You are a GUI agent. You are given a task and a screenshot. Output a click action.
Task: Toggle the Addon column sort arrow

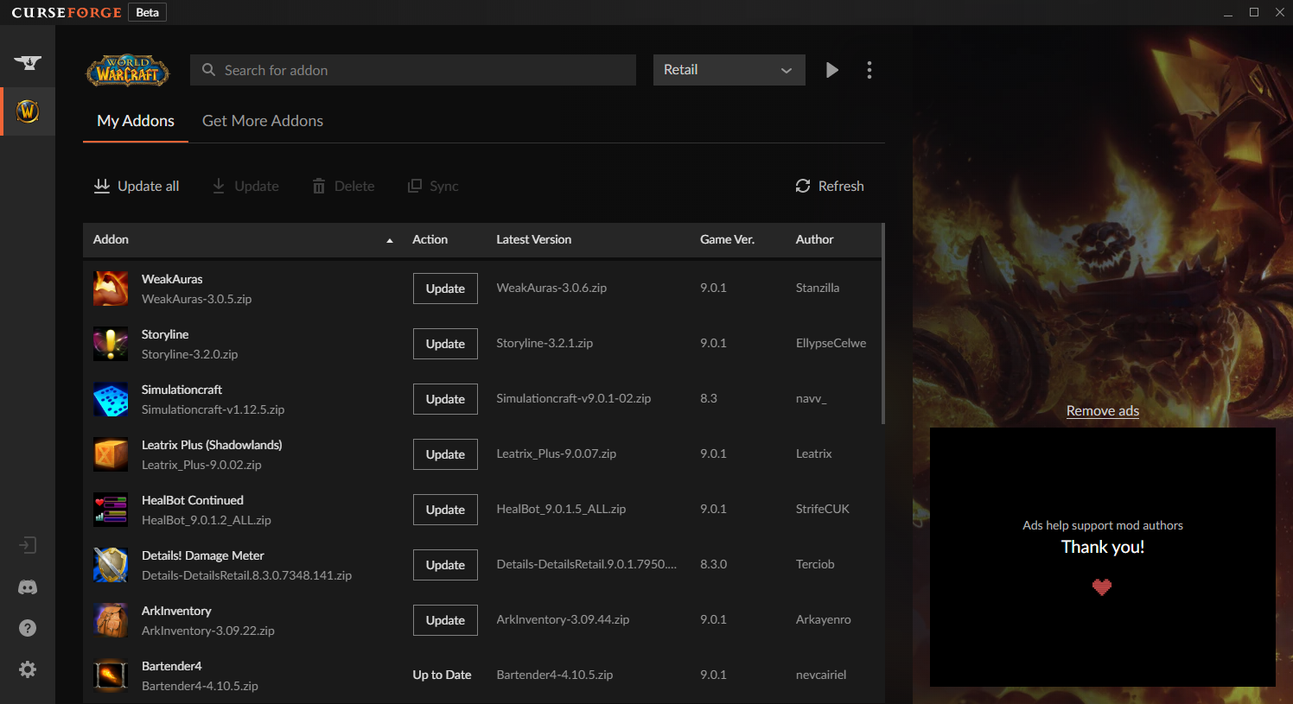coord(389,240)
